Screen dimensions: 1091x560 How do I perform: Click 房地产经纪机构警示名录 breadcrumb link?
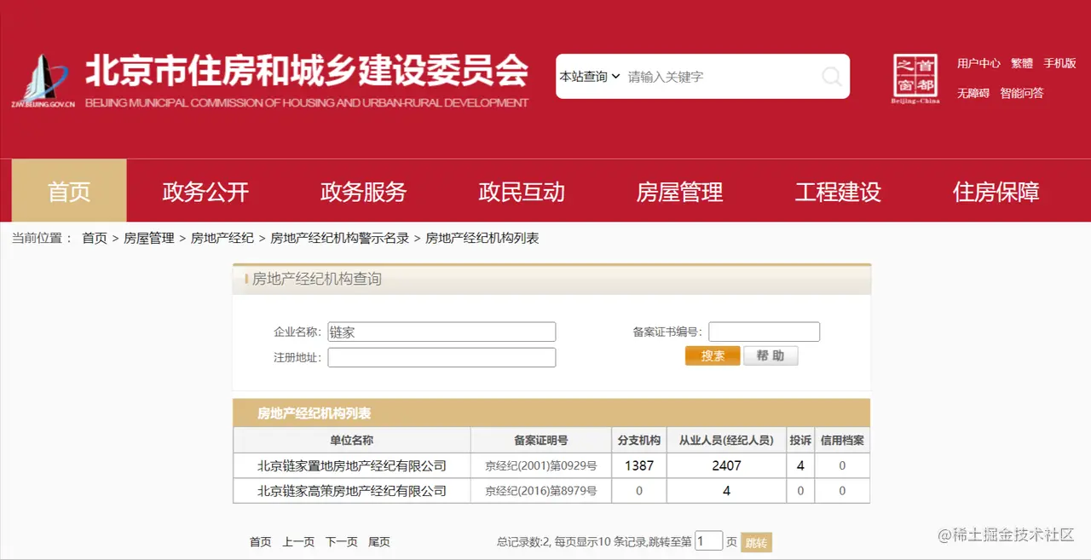(x=340, y=238)
